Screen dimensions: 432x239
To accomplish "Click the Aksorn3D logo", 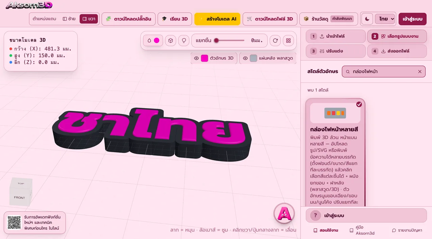I will click(x=29, y=5).
